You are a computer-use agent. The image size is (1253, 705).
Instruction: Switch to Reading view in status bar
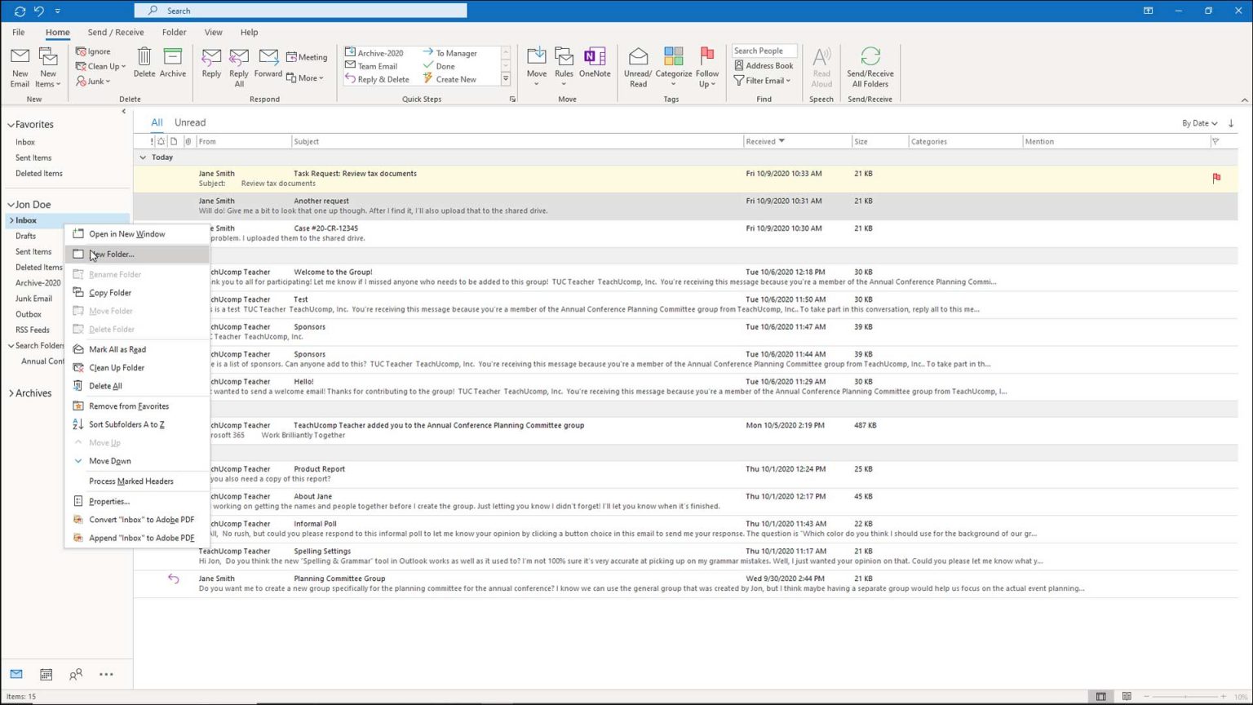tap(1127, 697)
